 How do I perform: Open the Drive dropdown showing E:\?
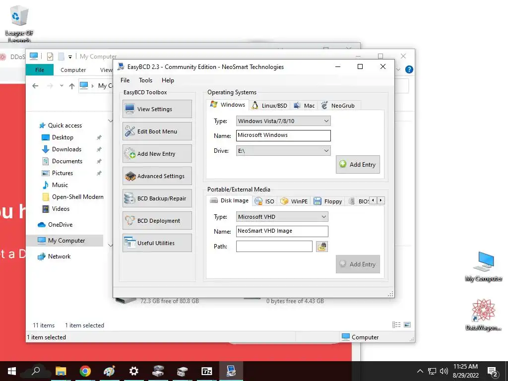click(283, 151)
